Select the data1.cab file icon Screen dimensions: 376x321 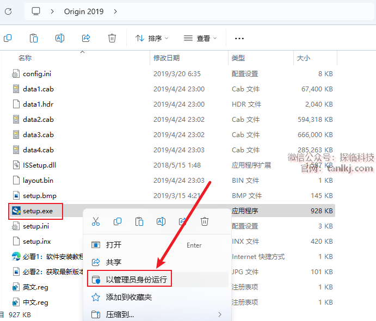click(16, 89)
